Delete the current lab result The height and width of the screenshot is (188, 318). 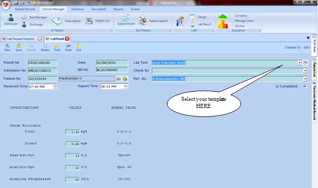[x=45, y=48]
